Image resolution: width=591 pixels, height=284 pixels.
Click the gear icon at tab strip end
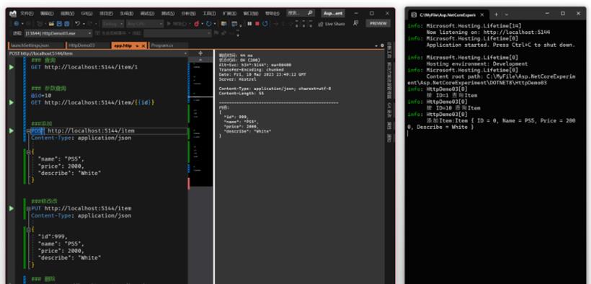[x=382, y=45]
